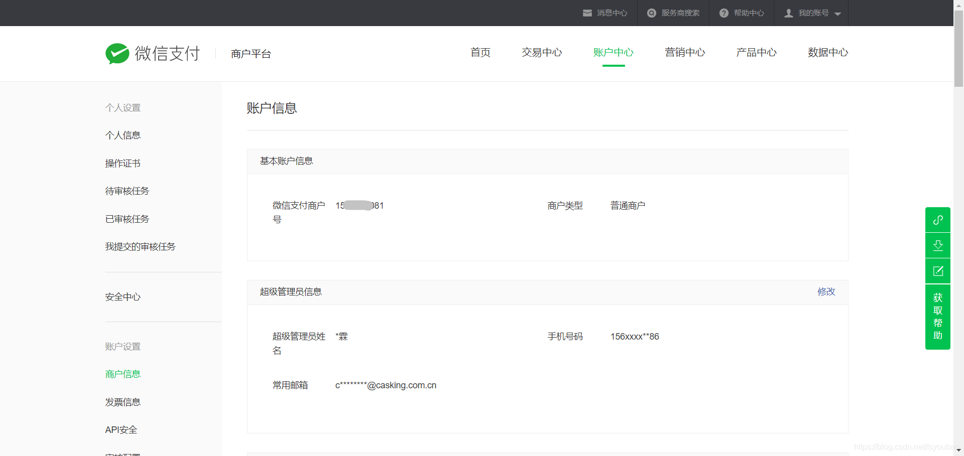This screenshot has height=456, width=964.
Task: Open 安全中心 in left sidebar
Action: [123, 297]
